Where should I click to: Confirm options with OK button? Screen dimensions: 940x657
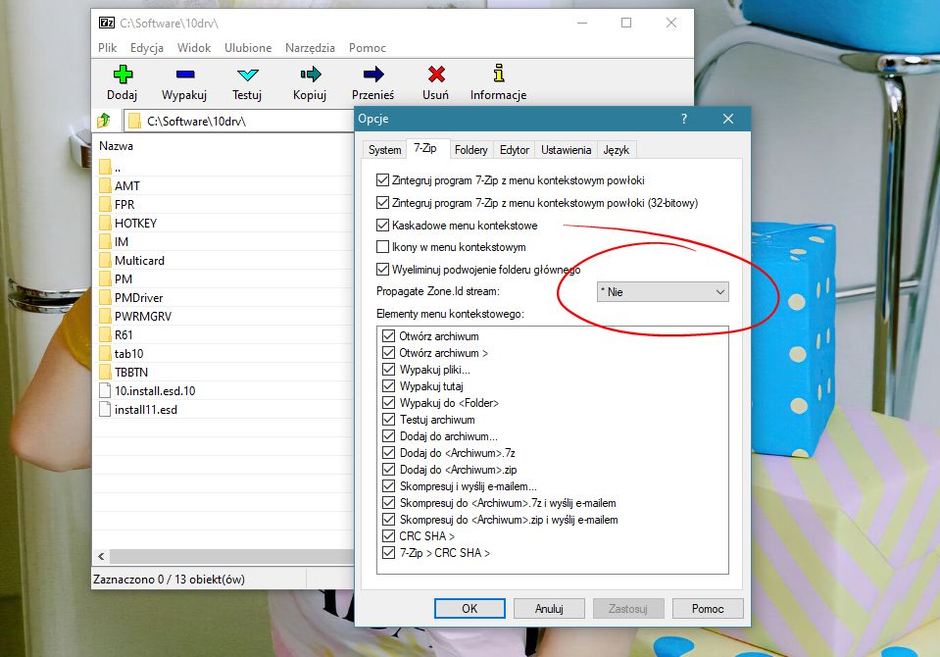tap(470, 608)
